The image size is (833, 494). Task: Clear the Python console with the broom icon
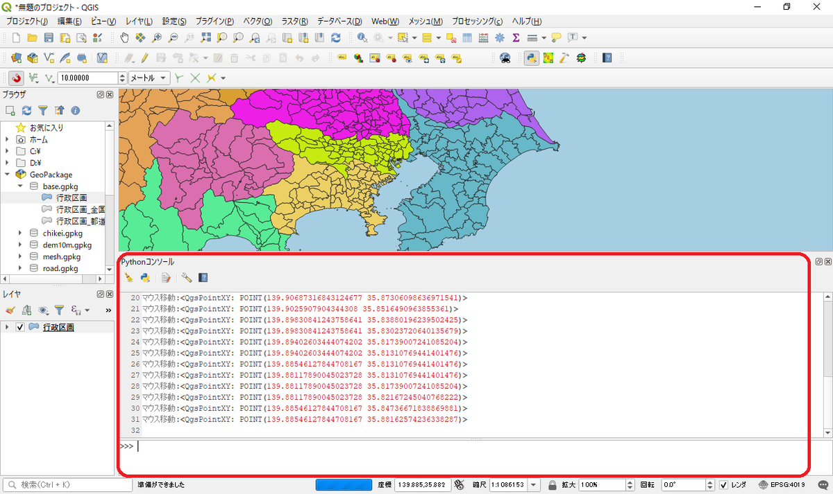point(129,278)
